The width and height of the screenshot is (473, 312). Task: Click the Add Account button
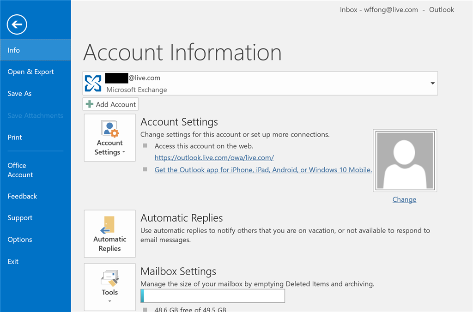click(110, 104)
